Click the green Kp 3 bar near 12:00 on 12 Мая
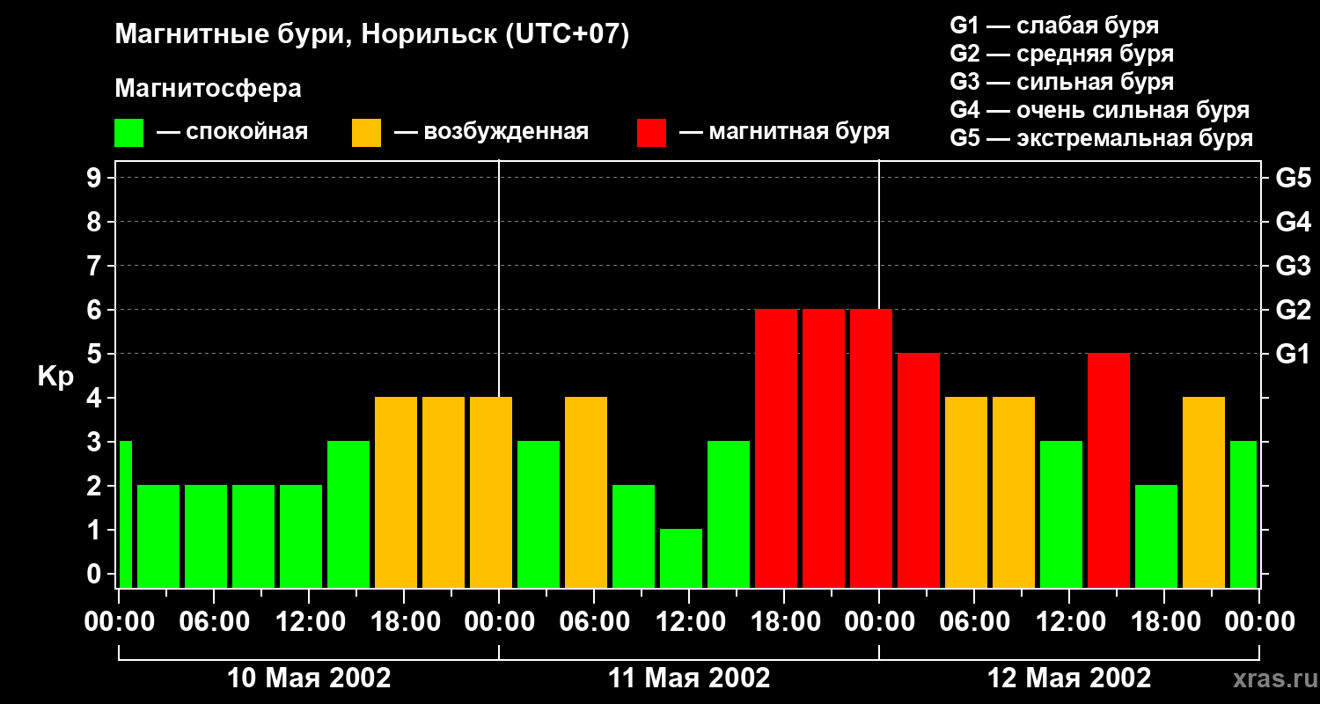The height and width of the screenshot is (704, 1320). 1061,514
